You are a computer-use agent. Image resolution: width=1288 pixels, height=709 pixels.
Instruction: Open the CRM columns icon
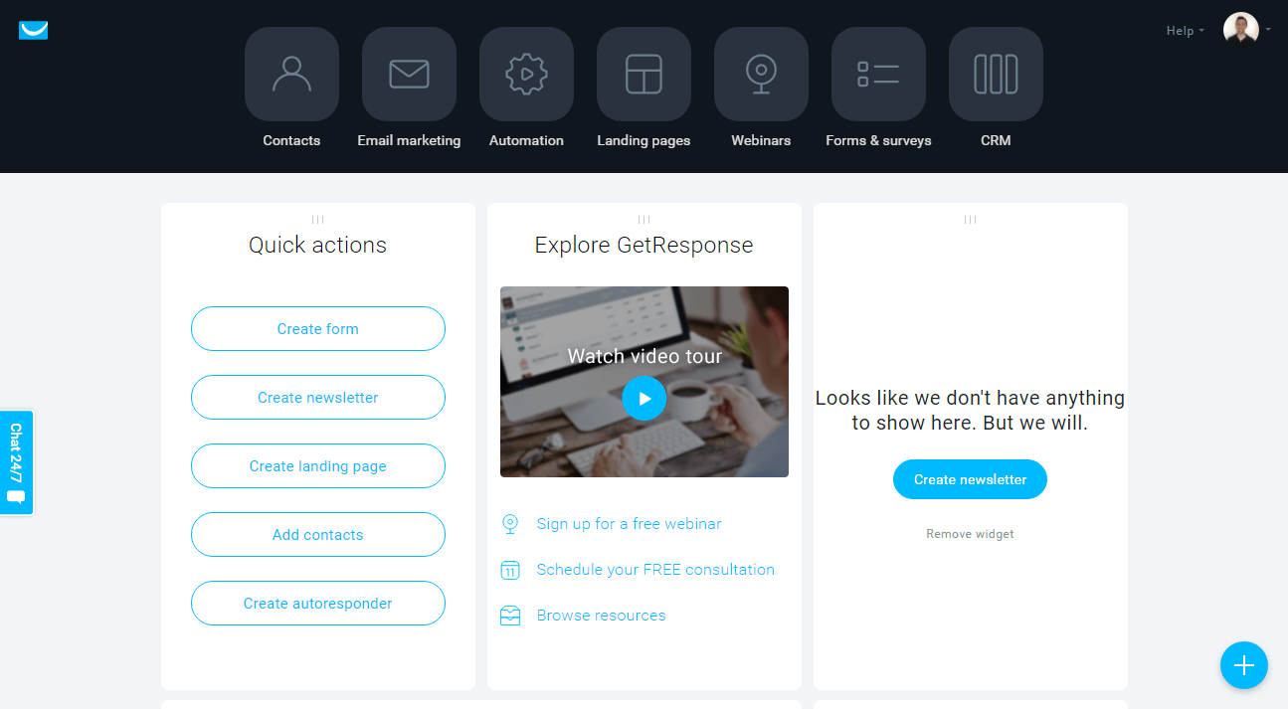(x=996, y=74)
